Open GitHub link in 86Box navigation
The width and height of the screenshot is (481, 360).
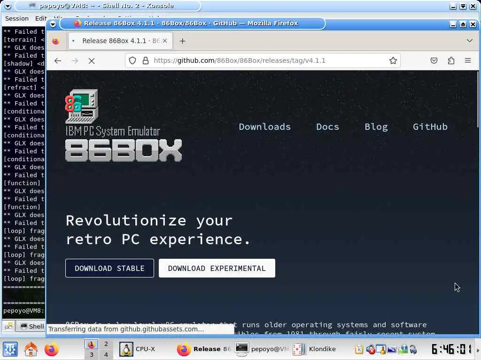click(430, 127)
